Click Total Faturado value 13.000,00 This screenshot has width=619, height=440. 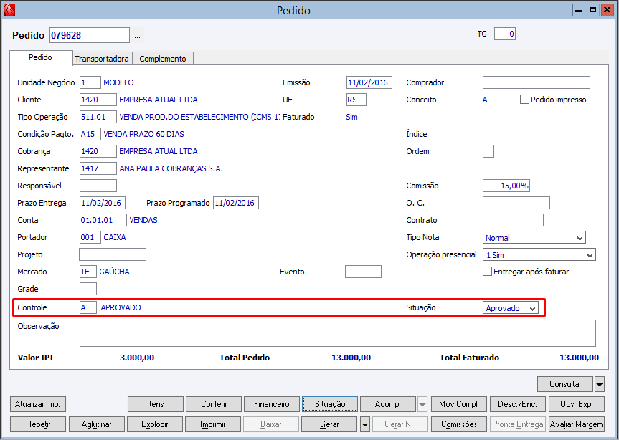(579, 358)
